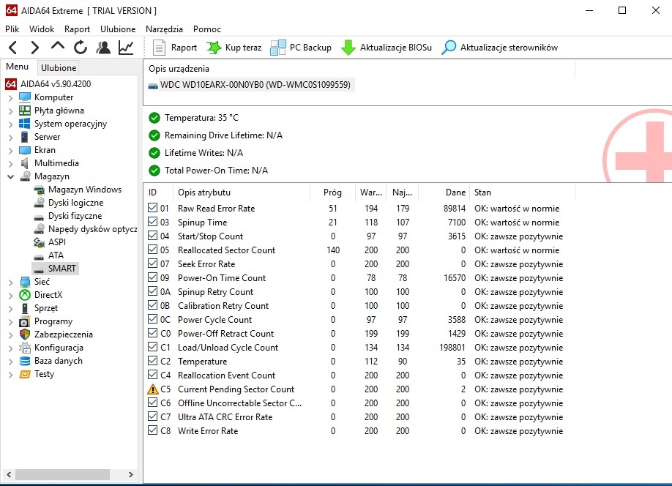Select the Serwer icon
This screenshot has width=672, height=486.
25,137
